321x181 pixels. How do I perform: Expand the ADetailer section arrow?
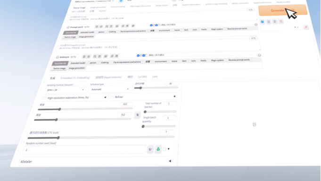pos(170,161)
